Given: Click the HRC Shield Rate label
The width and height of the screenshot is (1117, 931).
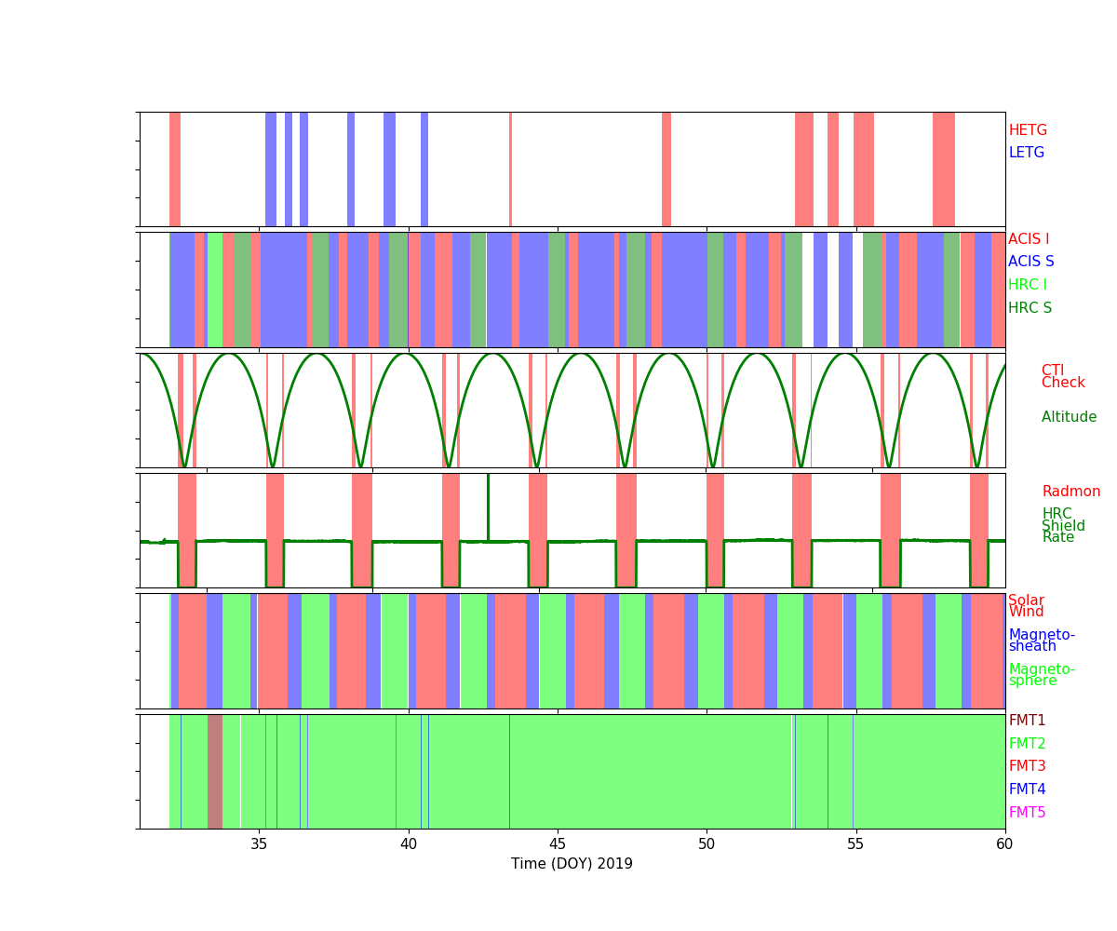Looking at the screenshot, I should [x=1058, y=526].
